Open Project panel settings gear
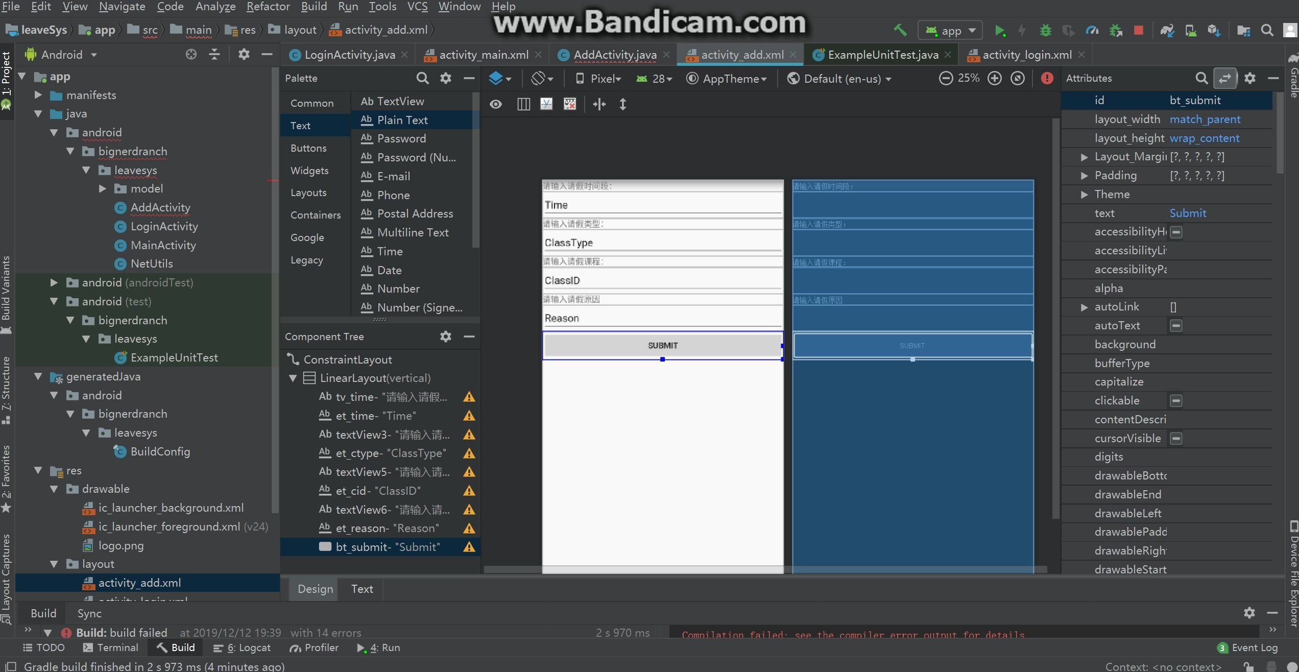The height and width of the screenshot is (672, 1299). pyautogui.click(x=244, y=54)
